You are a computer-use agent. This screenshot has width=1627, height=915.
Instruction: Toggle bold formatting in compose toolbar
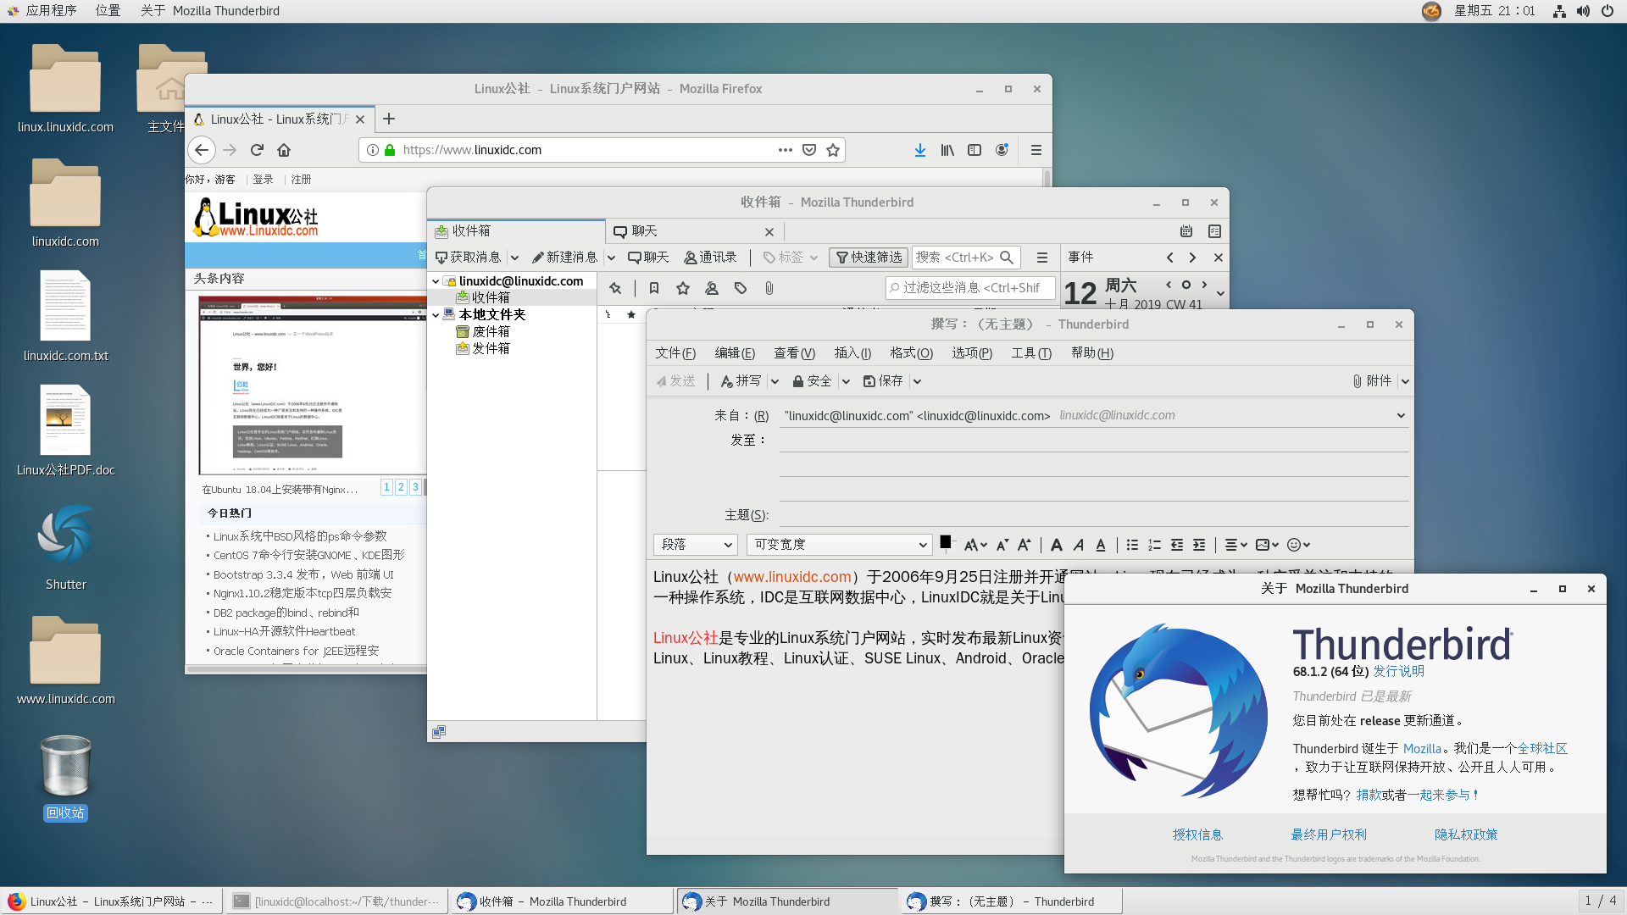pos(1057,545)
